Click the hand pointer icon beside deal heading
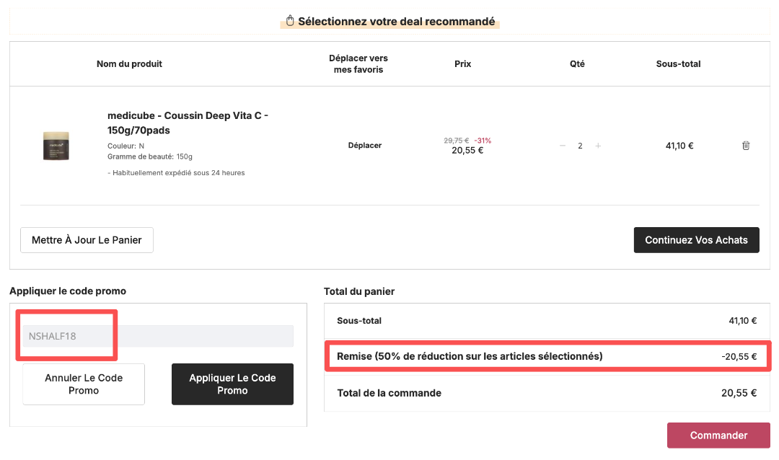 click(291, 21)
